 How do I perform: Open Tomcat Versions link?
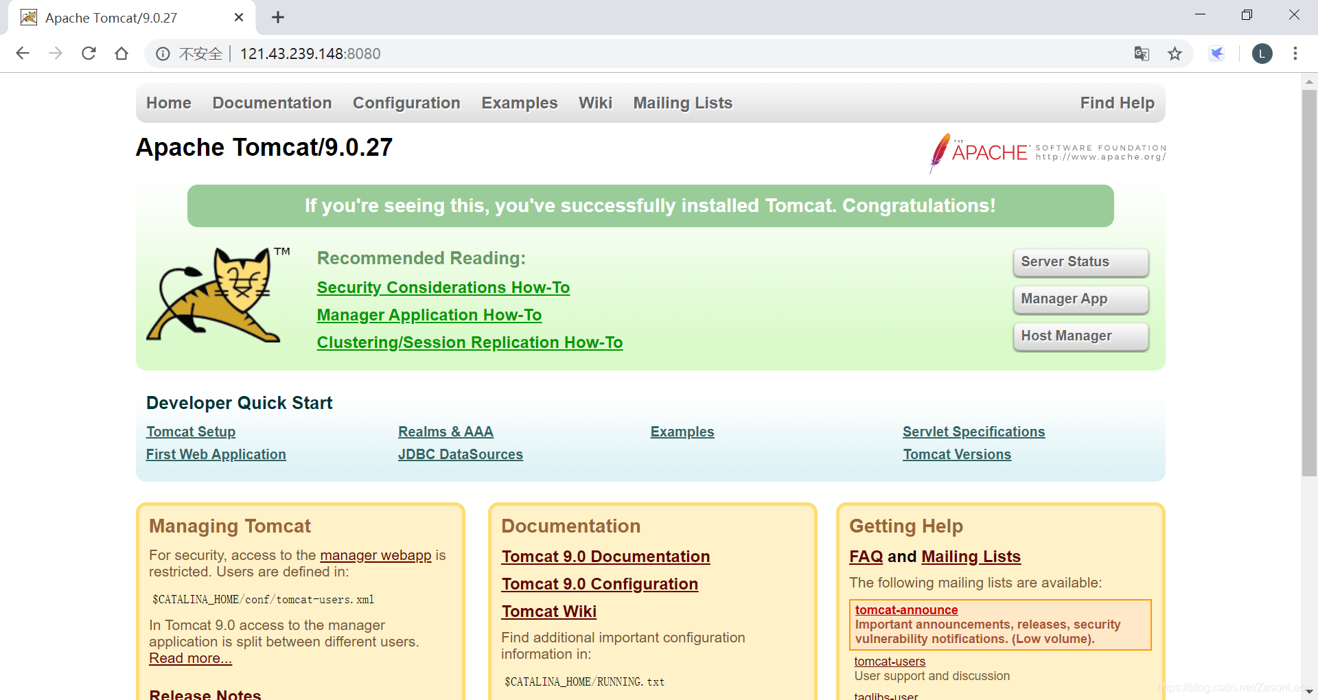coord(957,454)
